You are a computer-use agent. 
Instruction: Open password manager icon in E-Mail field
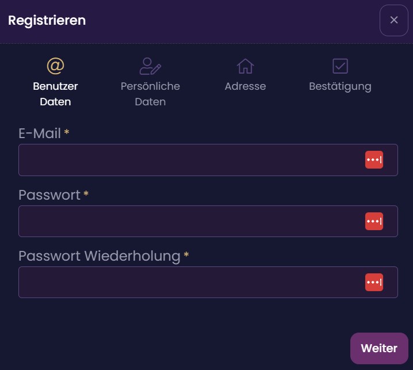point(374,160)
